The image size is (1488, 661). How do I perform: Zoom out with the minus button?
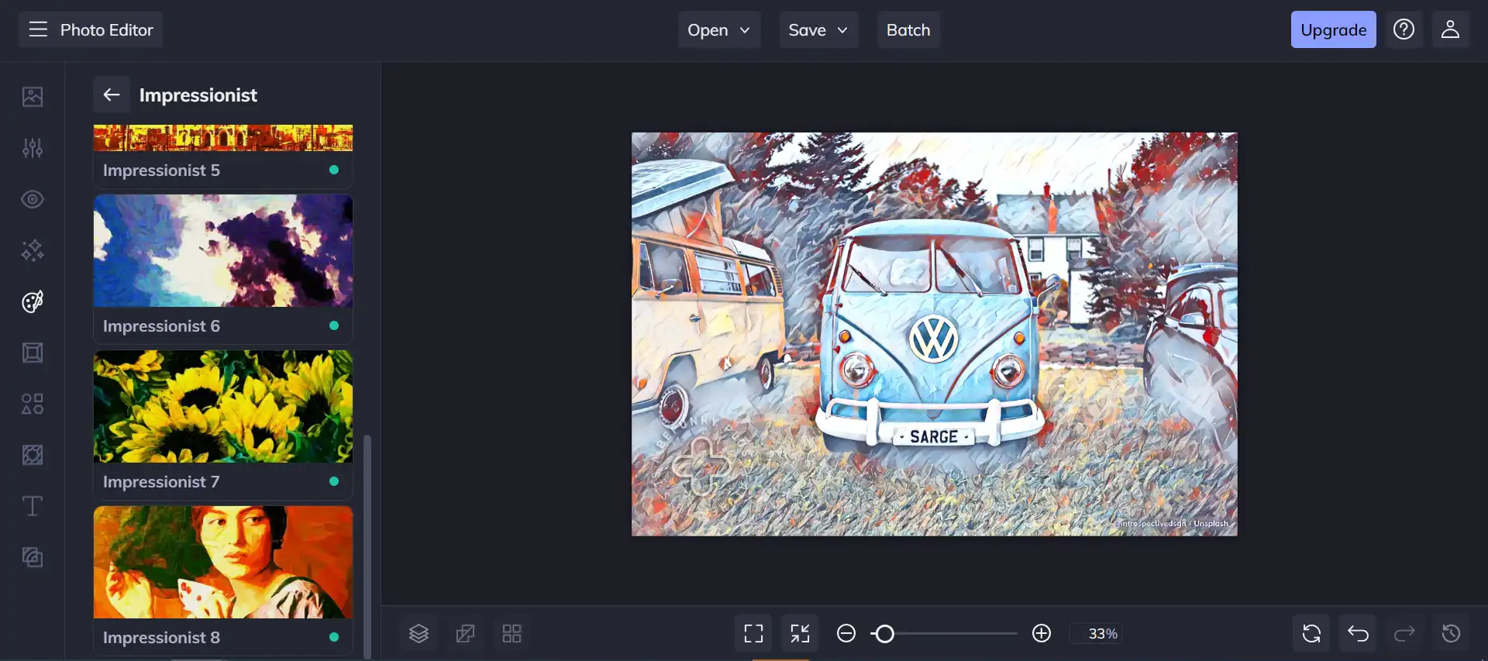click(846, 634)
